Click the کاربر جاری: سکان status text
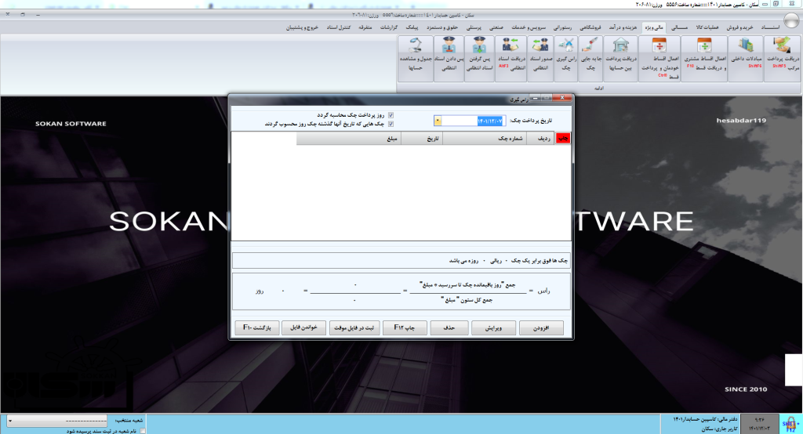The width and height of the screenshot is (803, 434). pyautogui.click(x=719, y=429)
